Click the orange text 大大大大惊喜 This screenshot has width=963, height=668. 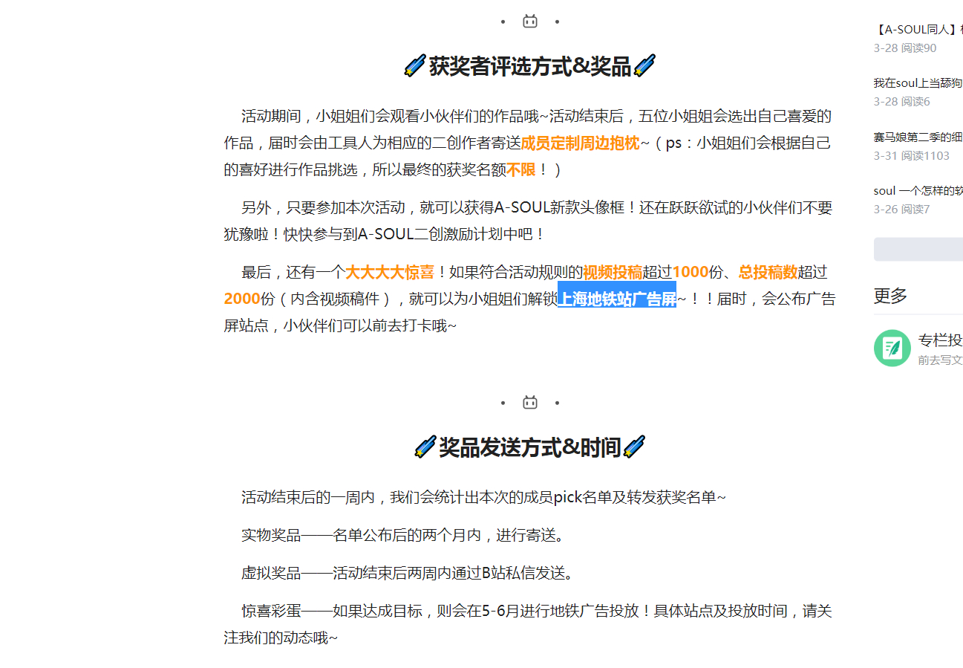point(390,272)
